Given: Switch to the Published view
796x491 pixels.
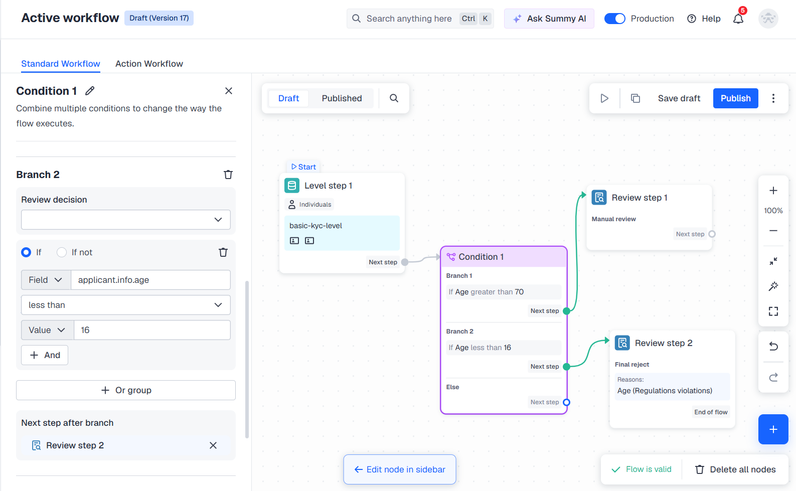Looking at the screenshot, I should click(x=342, y=98).
